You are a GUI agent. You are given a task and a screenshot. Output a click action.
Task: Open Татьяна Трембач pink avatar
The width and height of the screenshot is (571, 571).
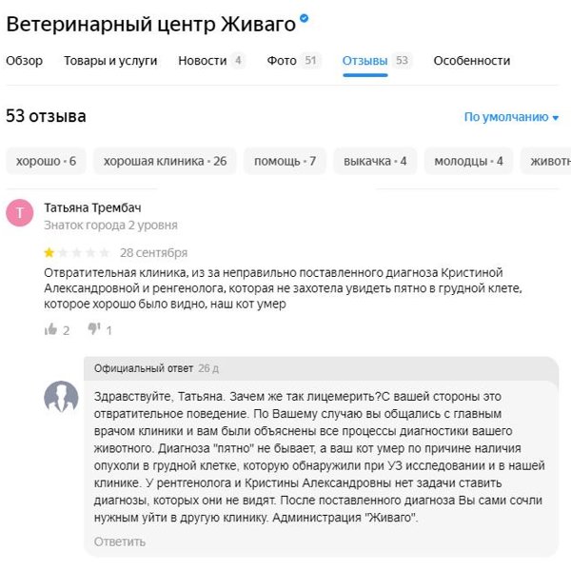(x=20, y=212)
